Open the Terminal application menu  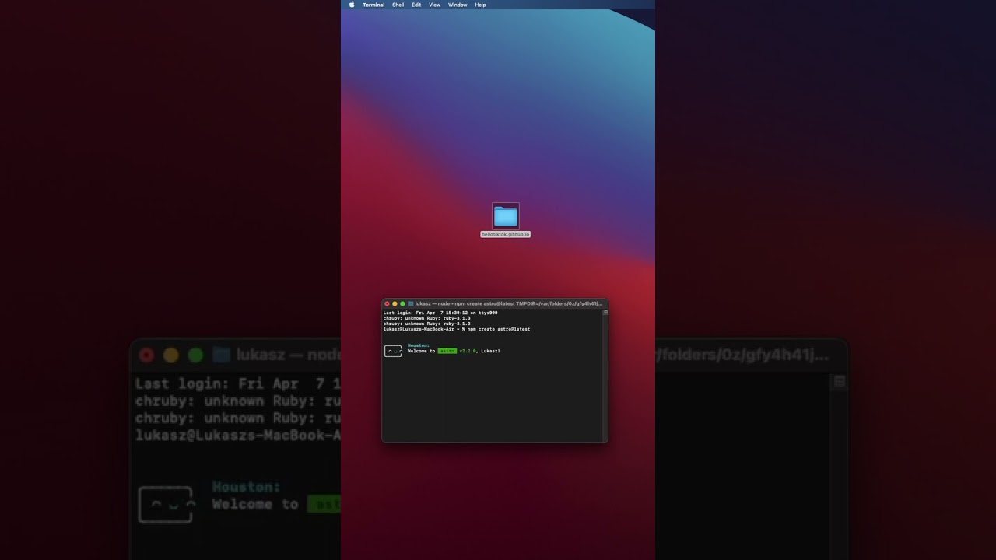(x=373, y=5)
